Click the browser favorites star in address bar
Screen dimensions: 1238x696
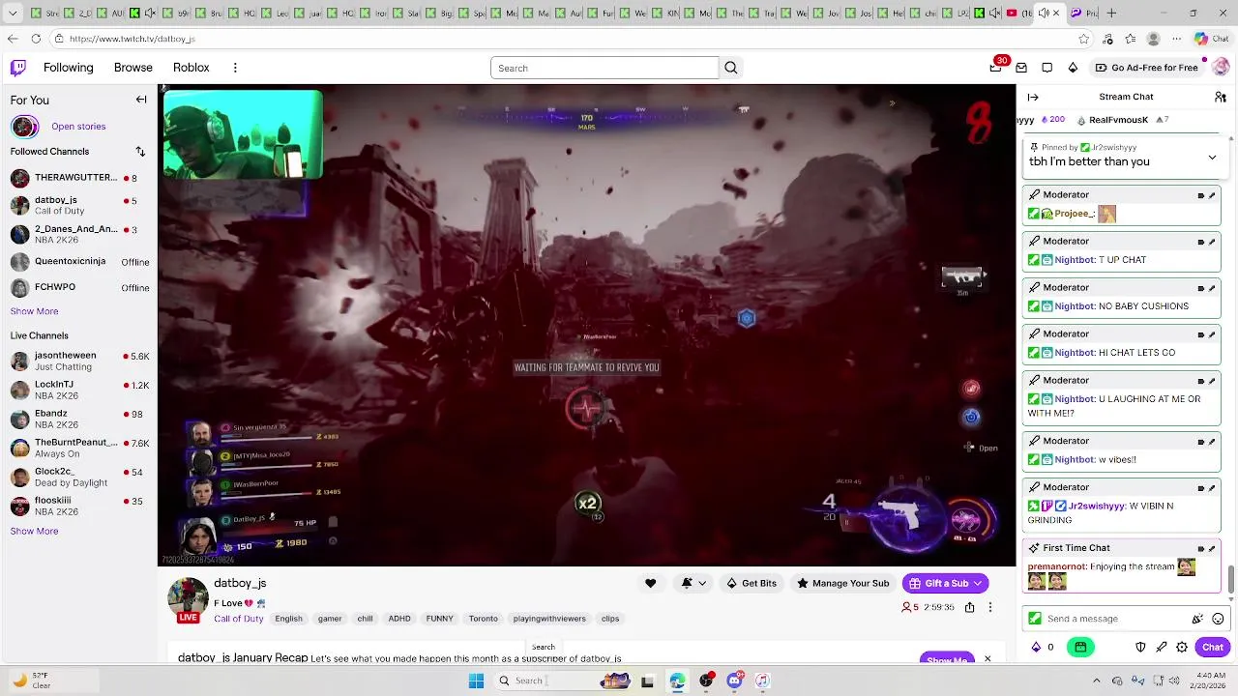pyautogui.click(x=1083, y=39)
